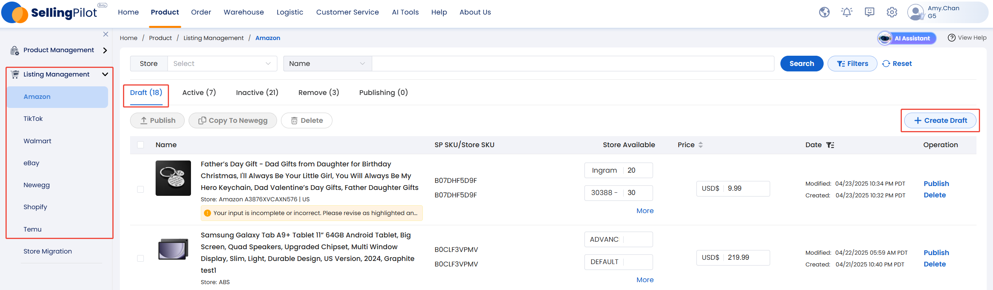Click the Amy.Chan user avatar

(916, 12)
